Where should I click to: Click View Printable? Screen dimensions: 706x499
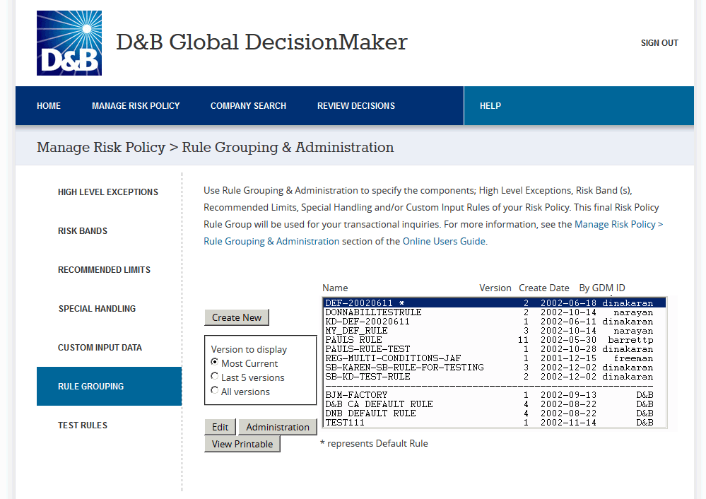click(242, 443)
